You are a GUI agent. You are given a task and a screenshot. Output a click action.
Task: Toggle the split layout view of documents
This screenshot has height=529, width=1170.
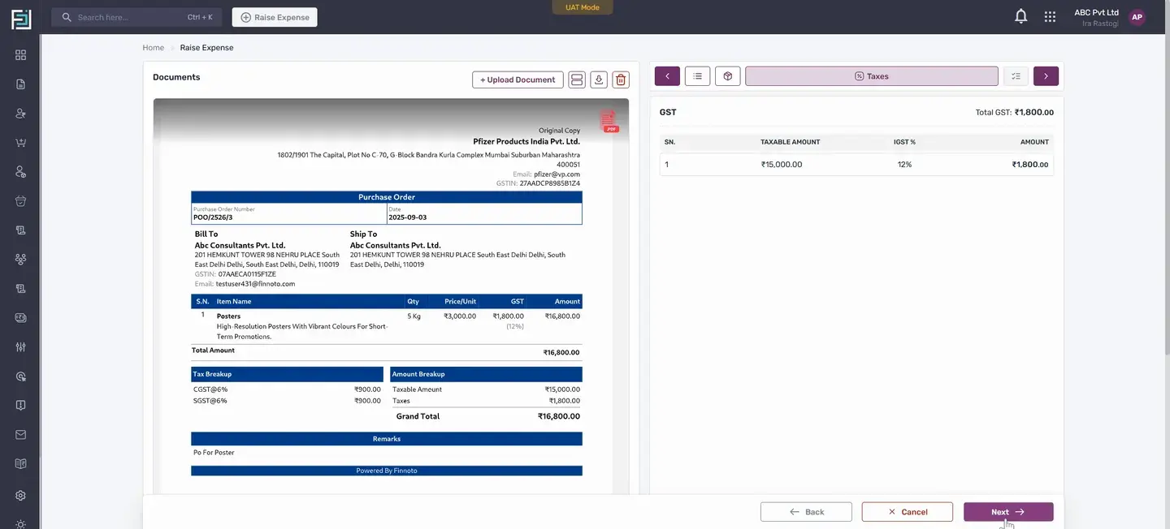coord(577,80)
